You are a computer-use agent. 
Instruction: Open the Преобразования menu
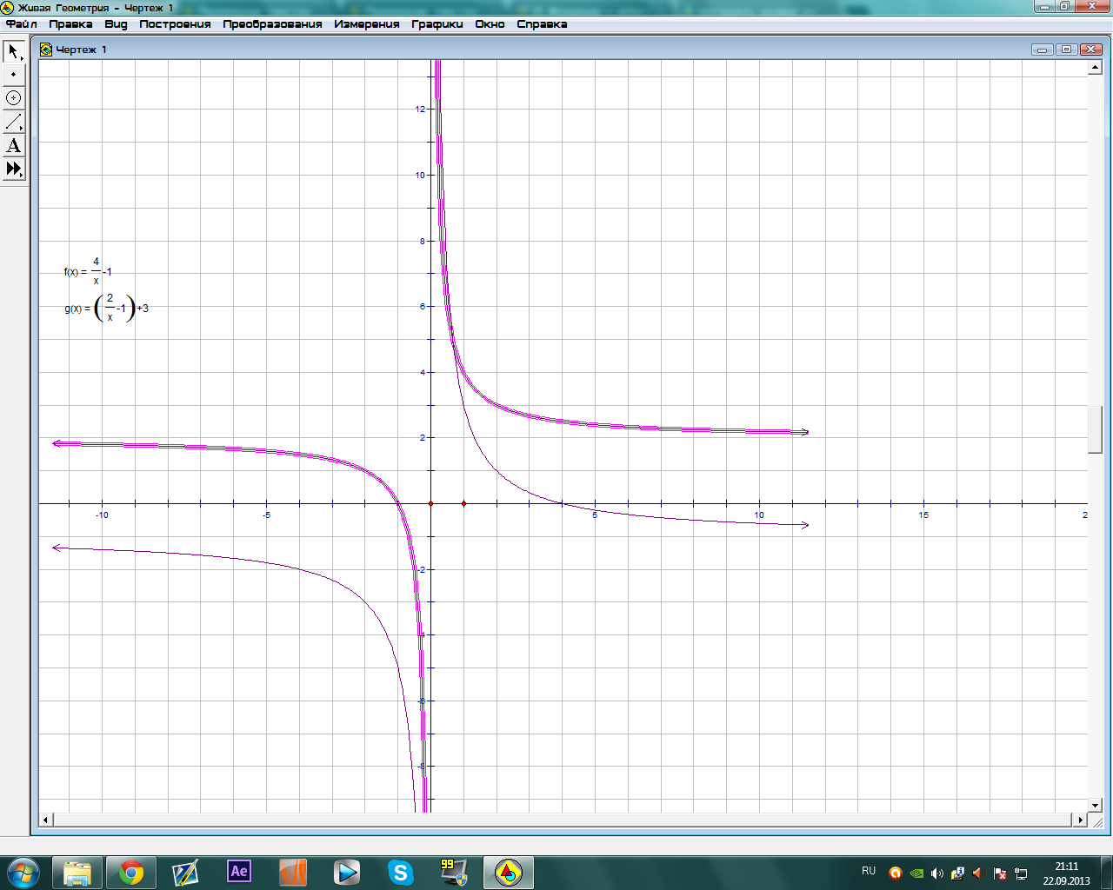(272, 24)
